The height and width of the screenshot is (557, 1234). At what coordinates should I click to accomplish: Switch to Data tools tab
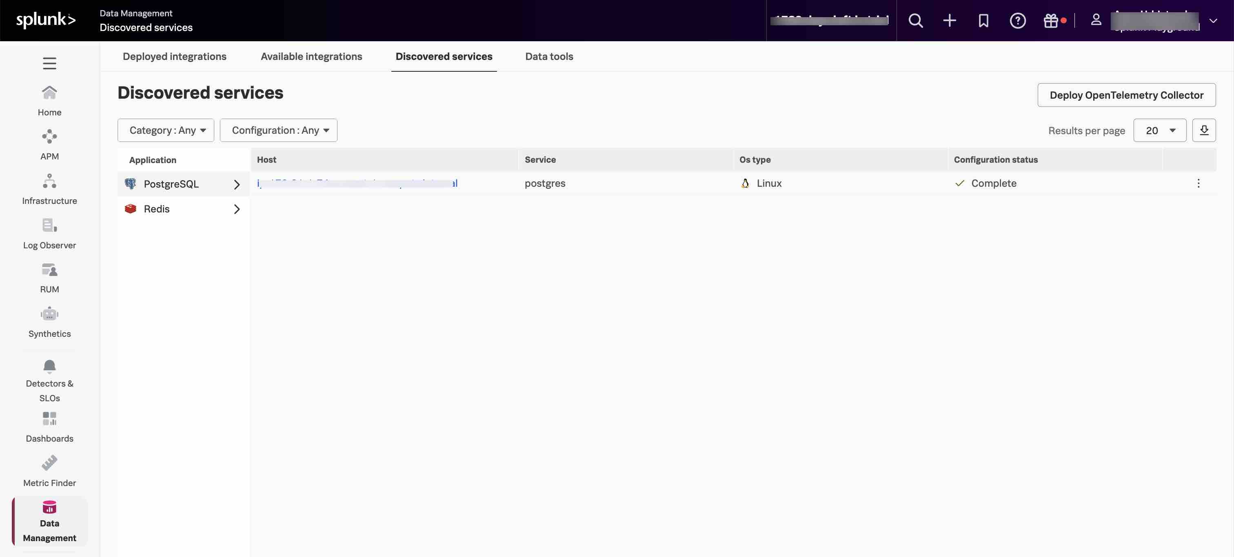(x=549, y=56)
